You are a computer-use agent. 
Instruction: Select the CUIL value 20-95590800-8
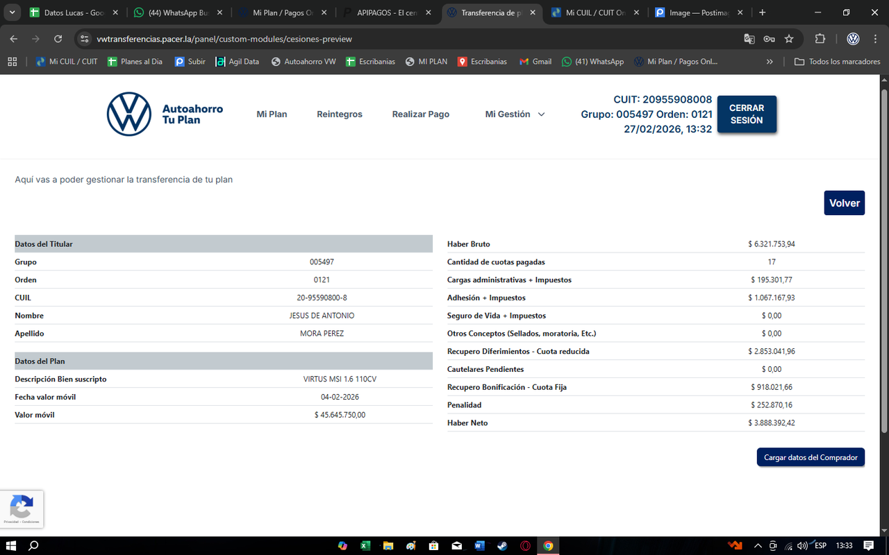[322, 298]
